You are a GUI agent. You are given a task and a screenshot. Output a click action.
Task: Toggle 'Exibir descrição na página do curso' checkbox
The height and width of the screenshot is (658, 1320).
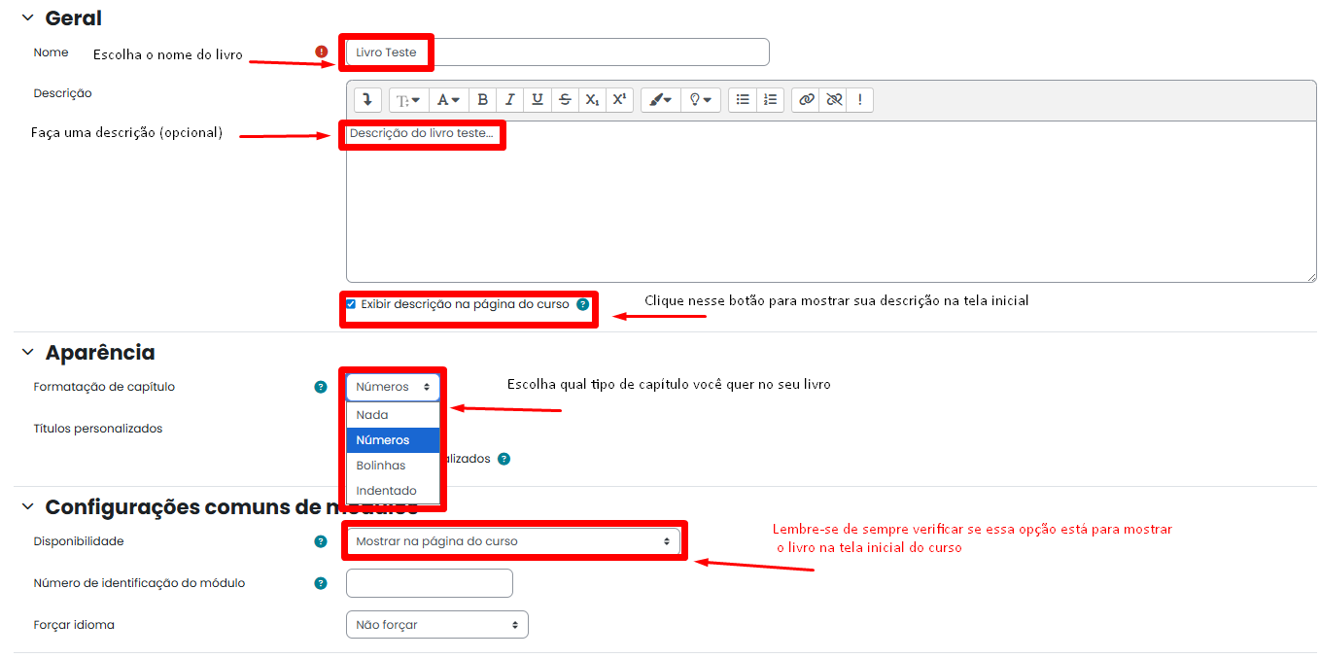pos(351,304)
